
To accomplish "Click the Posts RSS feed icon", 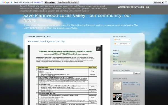I will point(115,40).
